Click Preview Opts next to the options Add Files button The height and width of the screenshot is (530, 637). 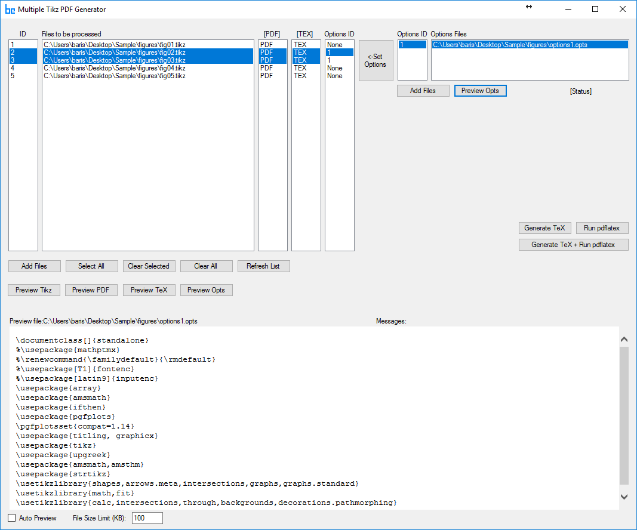coord(480,91)
